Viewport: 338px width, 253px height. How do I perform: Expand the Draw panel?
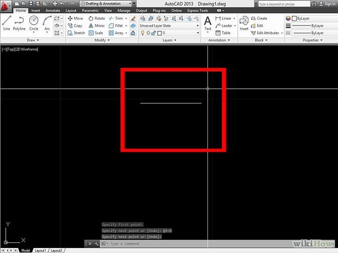(33, 40)
